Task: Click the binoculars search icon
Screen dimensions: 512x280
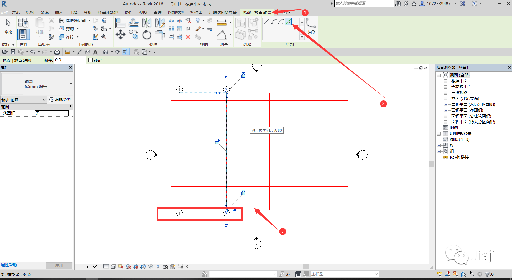Action: [x=398, y=4]
